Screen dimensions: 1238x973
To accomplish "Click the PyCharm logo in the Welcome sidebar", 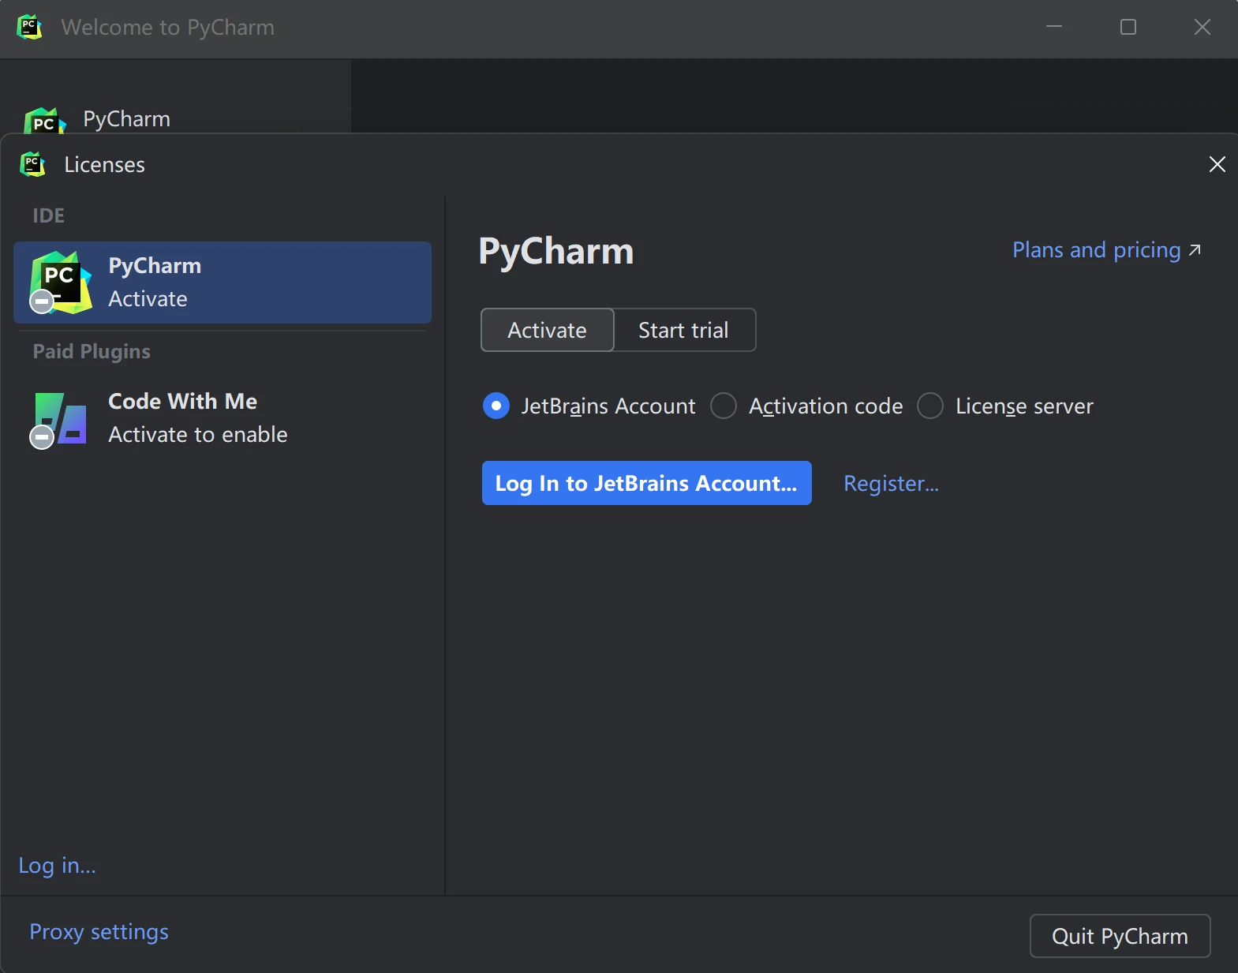I will pos(45,120).
